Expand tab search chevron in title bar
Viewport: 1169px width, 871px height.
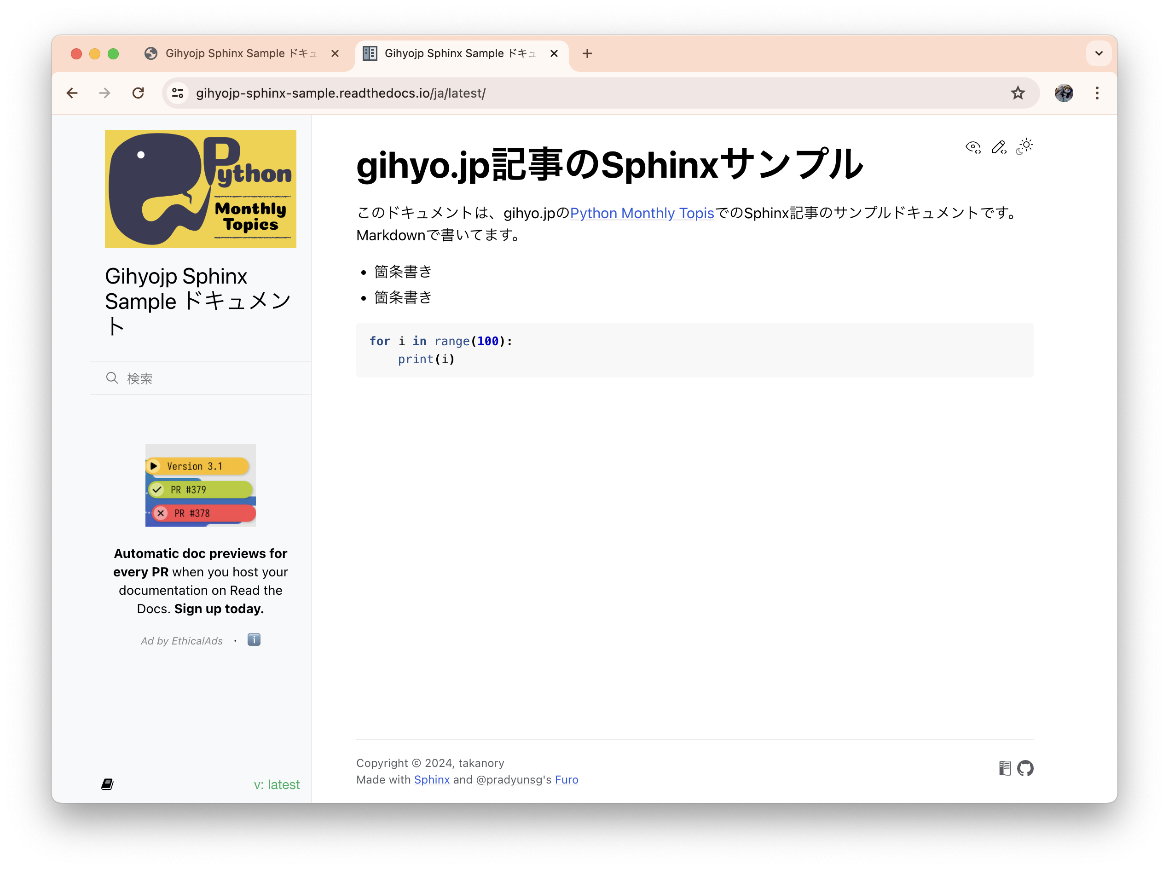(1099, 53)
